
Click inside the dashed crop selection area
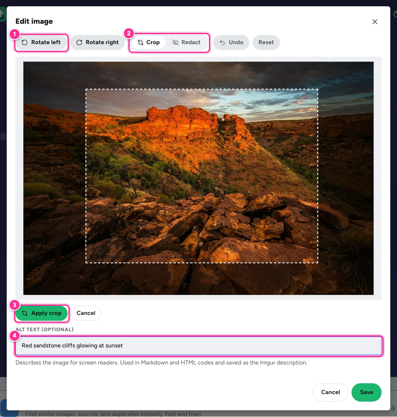coord(202,176)
